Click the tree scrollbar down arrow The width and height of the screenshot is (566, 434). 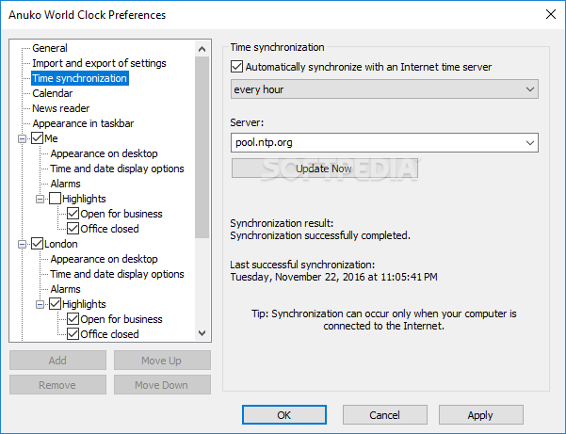[202, 333]
